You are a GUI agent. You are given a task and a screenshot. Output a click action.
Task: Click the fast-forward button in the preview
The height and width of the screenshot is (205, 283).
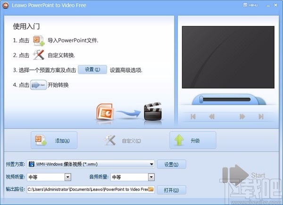click(x=242, y=116)
